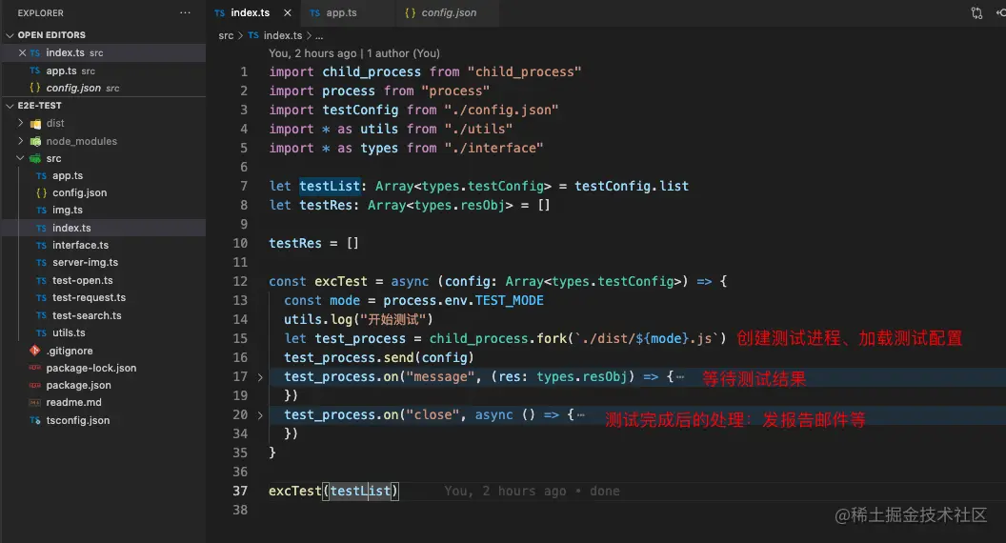Click index.ts in the breadcrumb path

(282, 35)
